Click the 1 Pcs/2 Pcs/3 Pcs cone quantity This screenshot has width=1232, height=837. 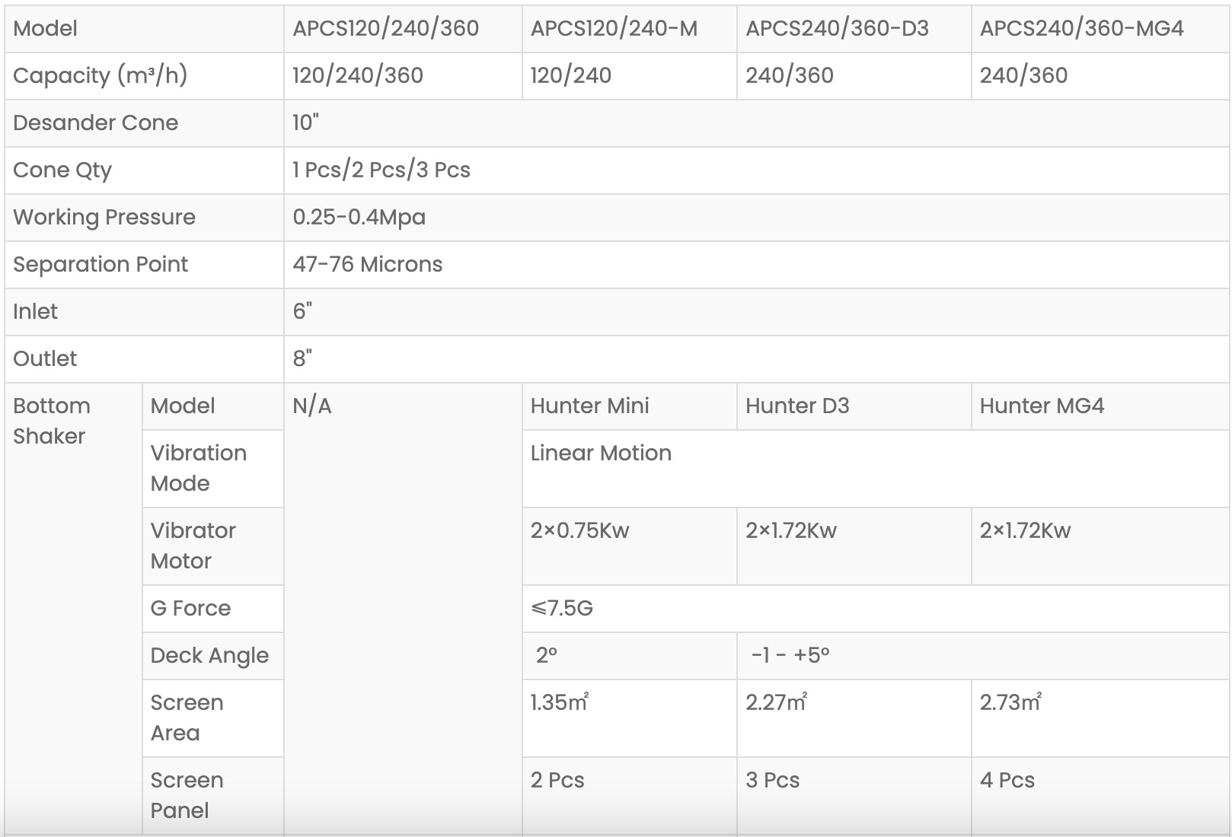point(381,170)
